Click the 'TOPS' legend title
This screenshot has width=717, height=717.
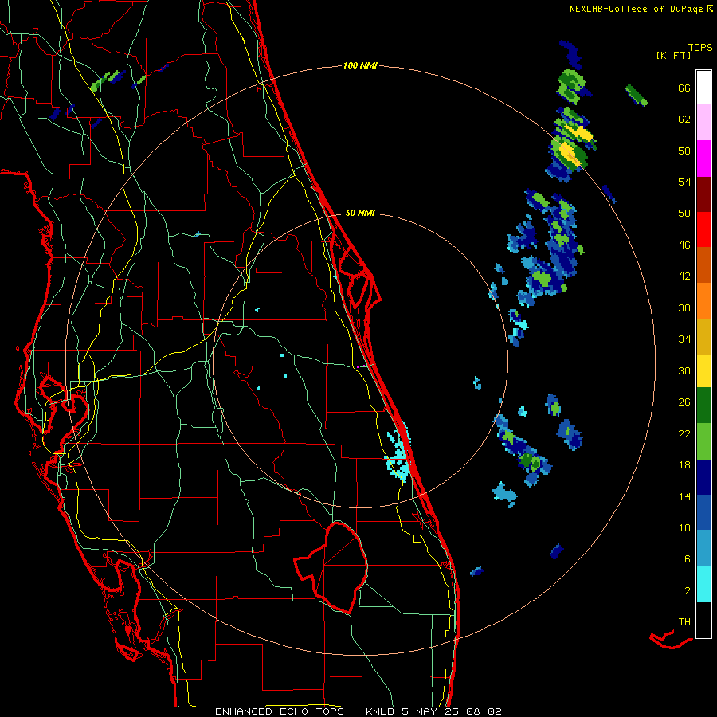(x=700, y=48)
